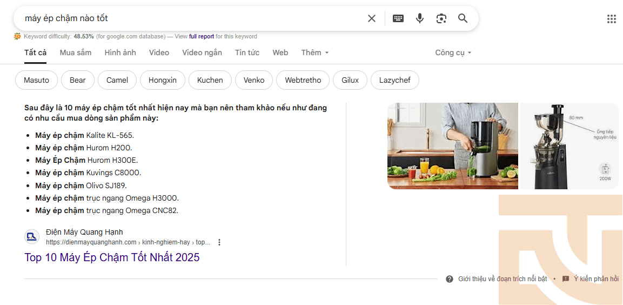Expand the Thêm dropdown menu
Image resolution: width=623 pixels, height=305 pixels.
point(314,52)
